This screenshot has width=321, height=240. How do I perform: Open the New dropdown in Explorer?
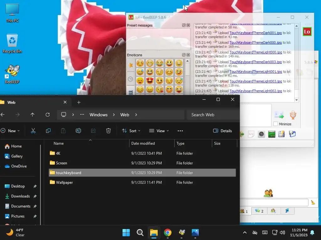pos(10,131)
